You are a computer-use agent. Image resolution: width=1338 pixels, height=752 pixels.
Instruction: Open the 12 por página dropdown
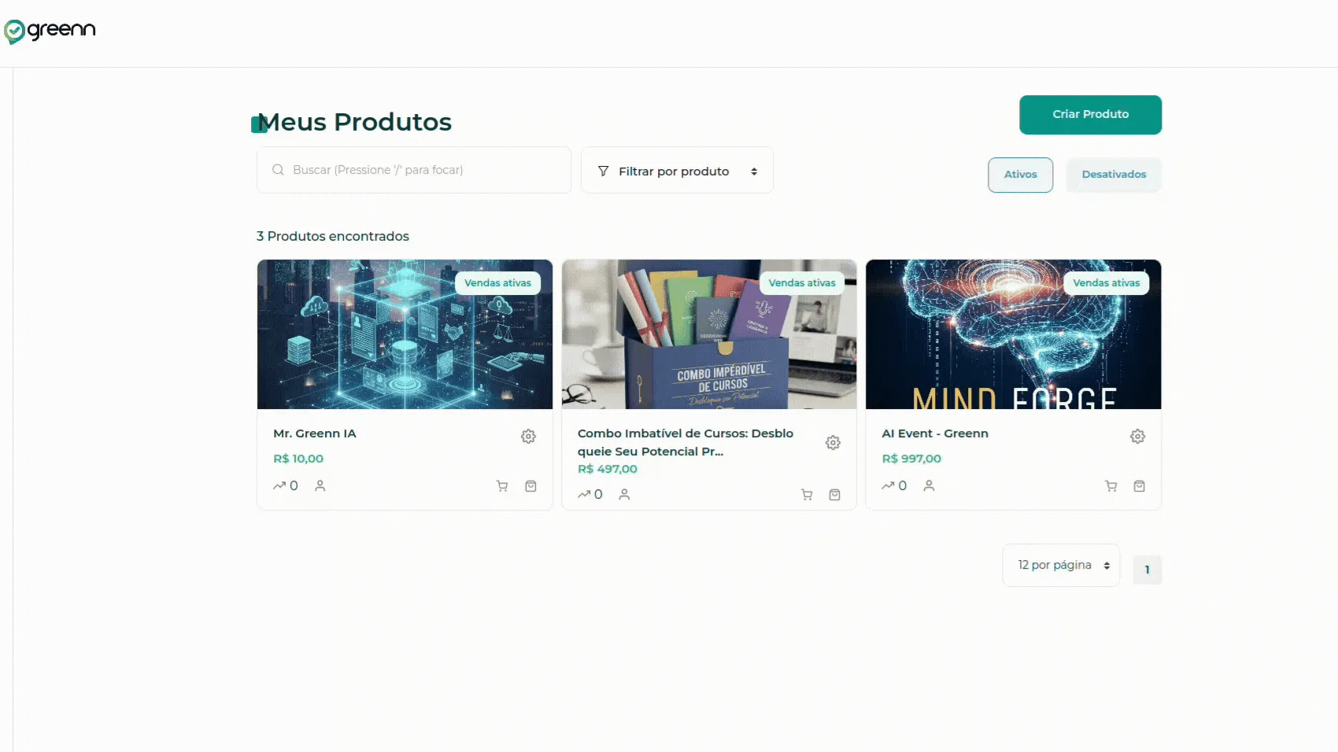1061,565
